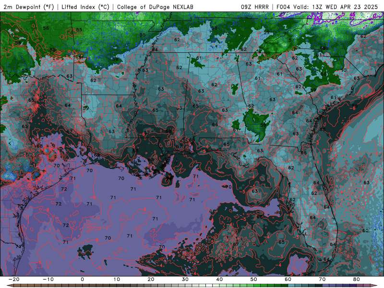Click the 40 colorbar label
Screen dimensions: 384x288
(x=219, y=279)
